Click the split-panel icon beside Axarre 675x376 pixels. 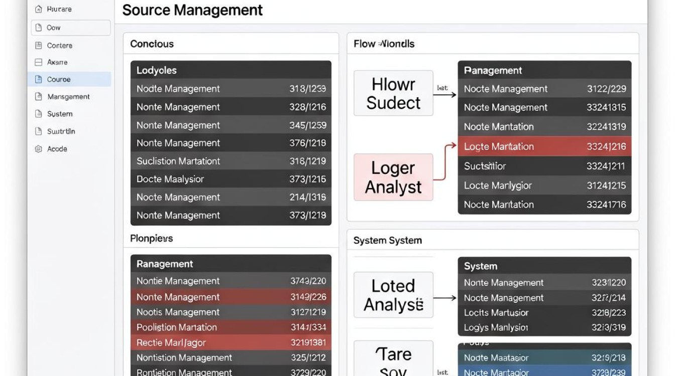[x=38, y=62]
